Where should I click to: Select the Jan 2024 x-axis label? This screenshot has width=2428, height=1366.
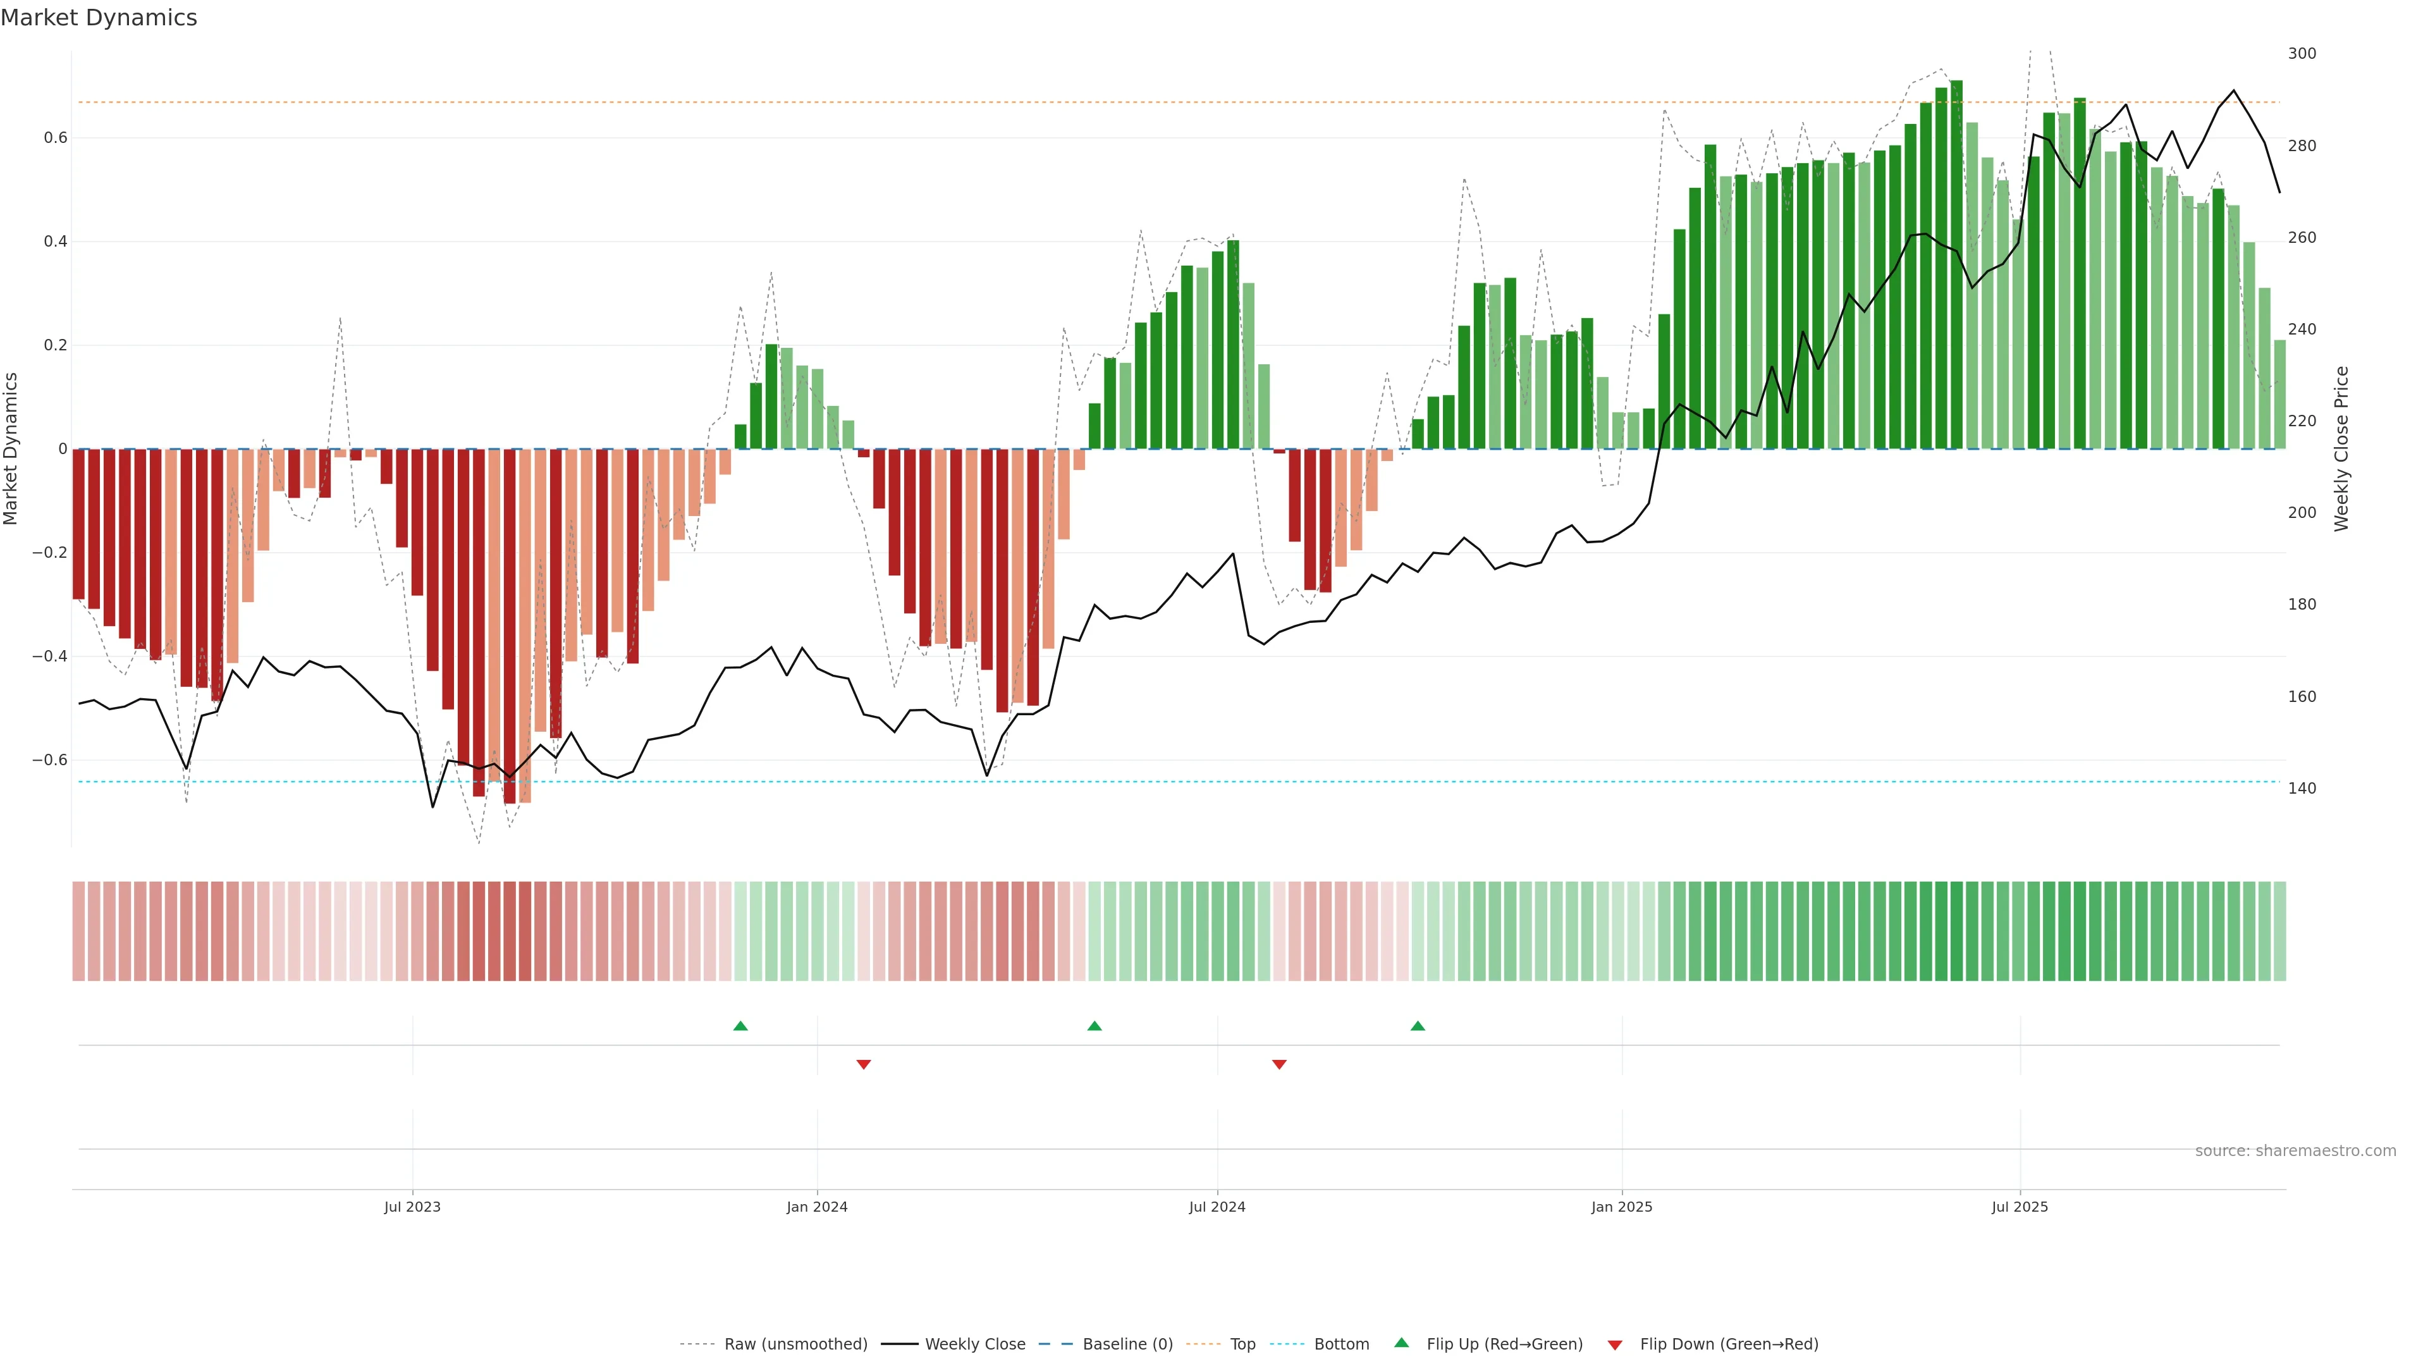coord(817,1207)
